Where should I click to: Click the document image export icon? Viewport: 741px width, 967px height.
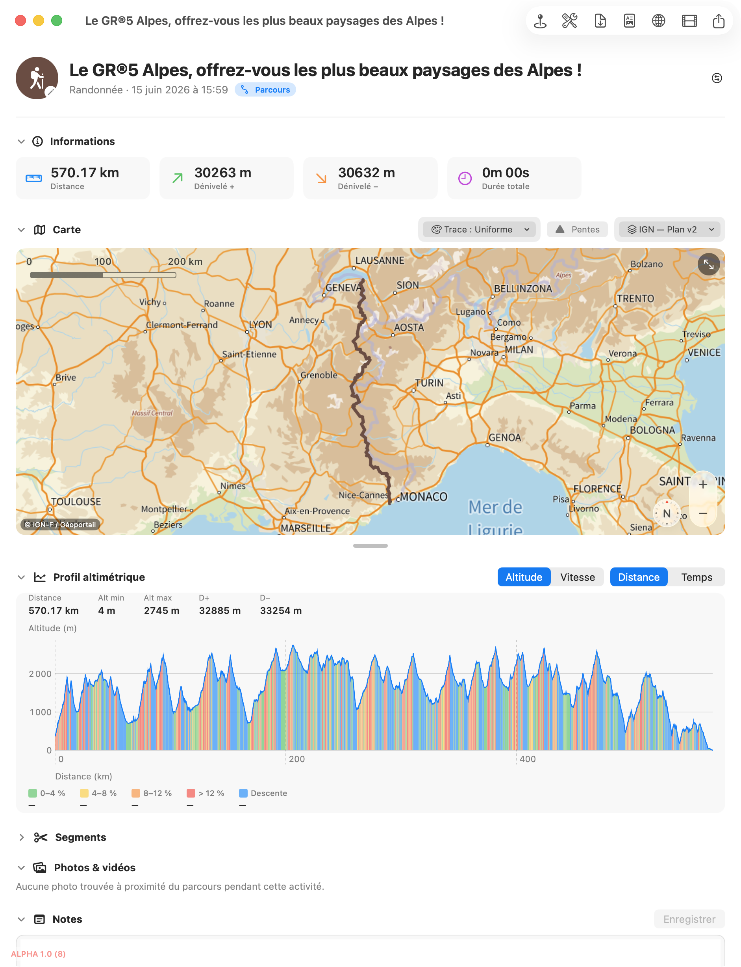(630, 21)
